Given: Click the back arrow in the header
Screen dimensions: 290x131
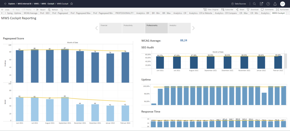Looking at the screenshot, I should [x=5, y=4].
